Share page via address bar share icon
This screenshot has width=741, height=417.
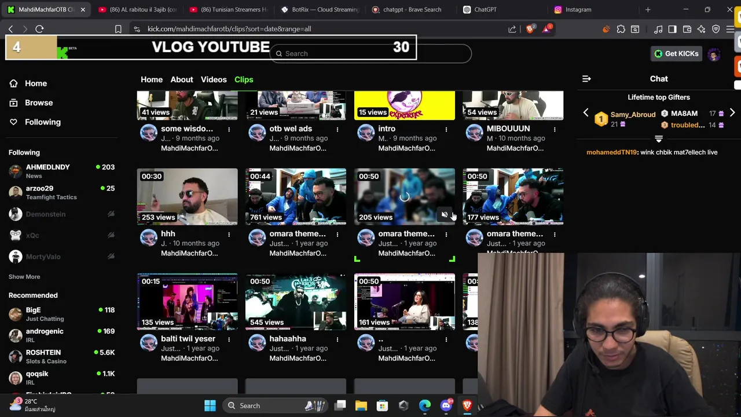pos(512,29)
